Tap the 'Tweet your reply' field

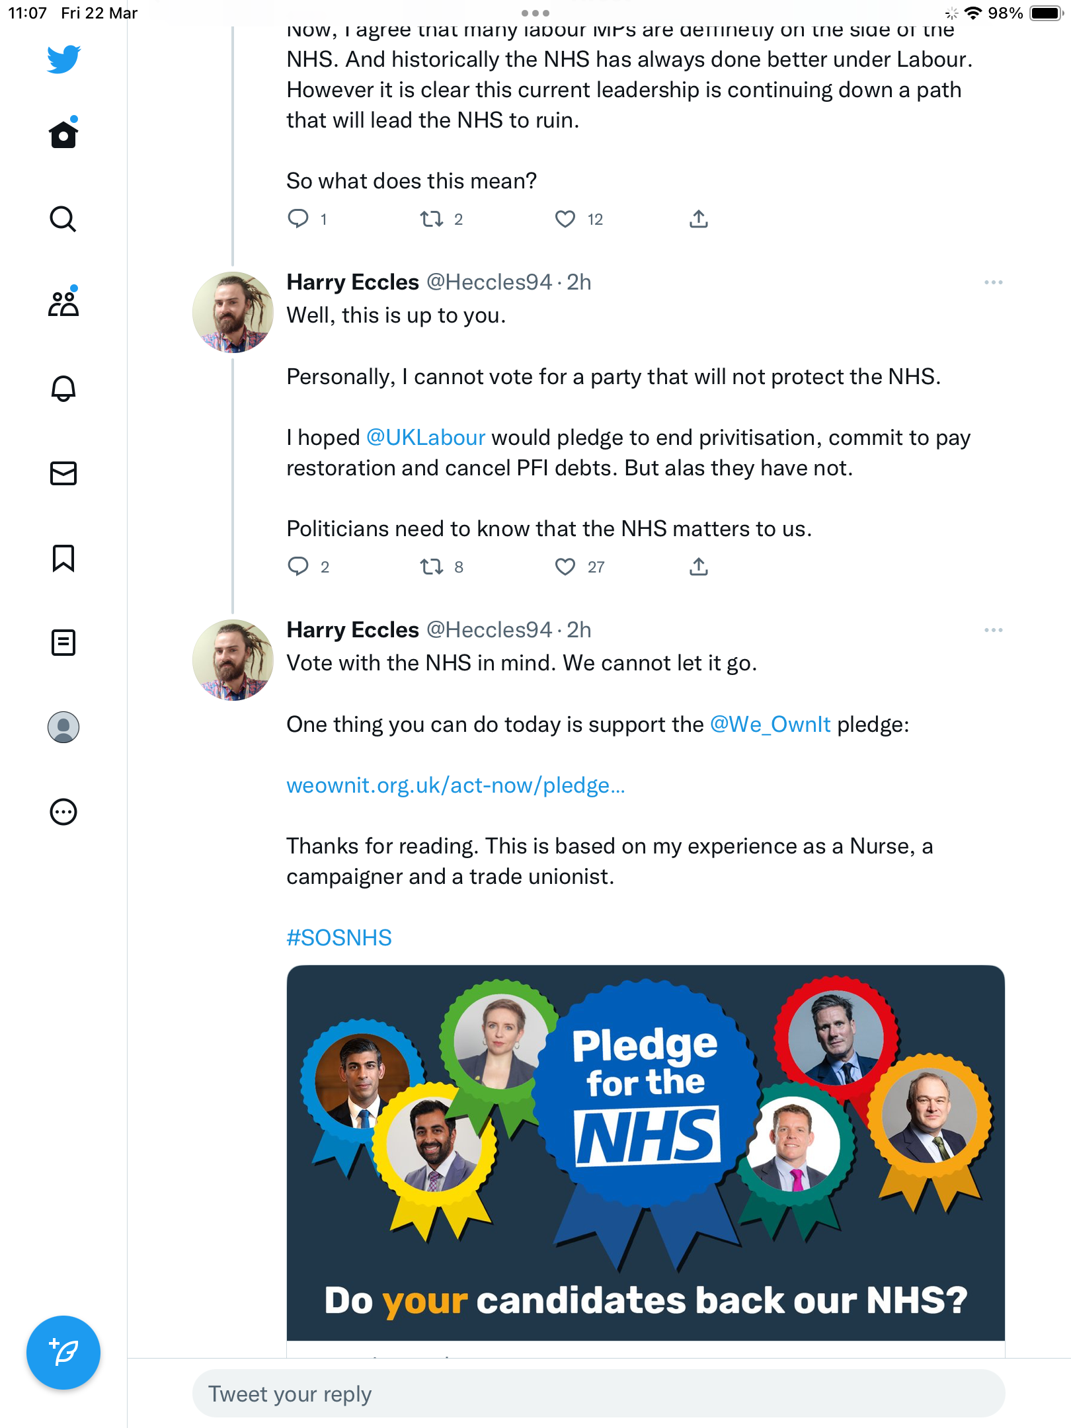598,1394
